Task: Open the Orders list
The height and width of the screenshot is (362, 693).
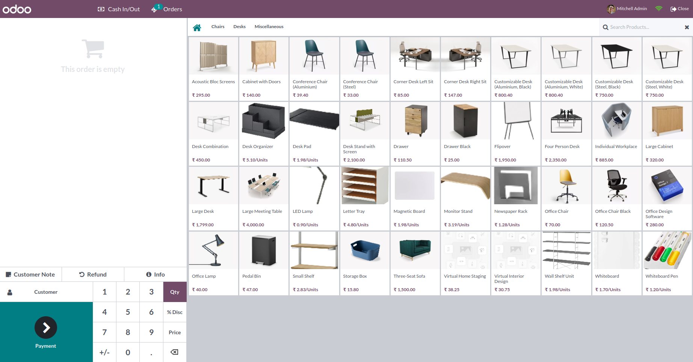Action: pyautogui.click(x=167, y=9)
